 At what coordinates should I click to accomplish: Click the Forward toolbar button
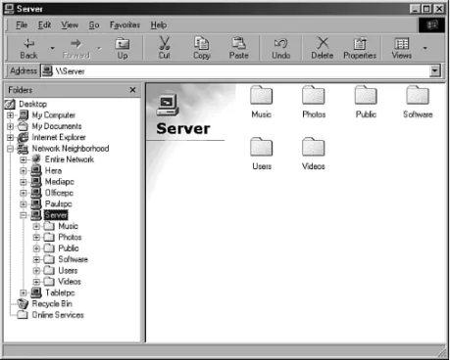point(75,48)
